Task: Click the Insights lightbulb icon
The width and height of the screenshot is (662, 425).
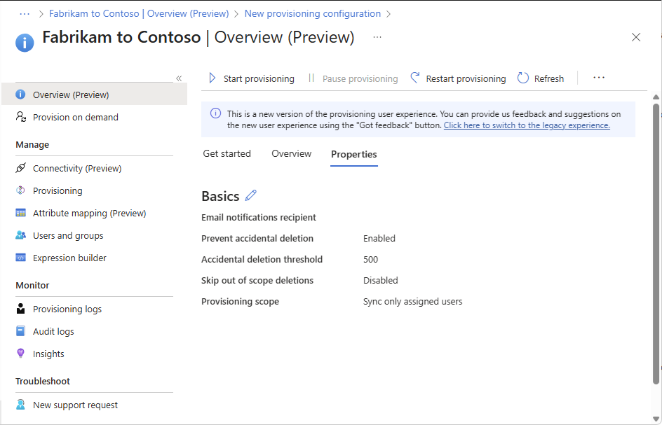Action: (x=20, y=354)
